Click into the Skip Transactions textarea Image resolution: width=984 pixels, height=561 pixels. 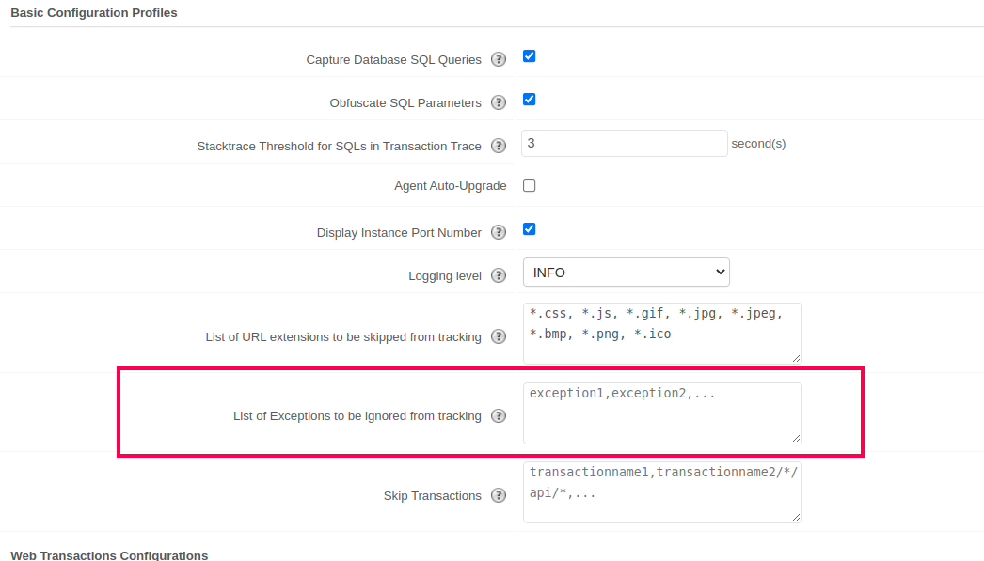(x=662, y=491)
